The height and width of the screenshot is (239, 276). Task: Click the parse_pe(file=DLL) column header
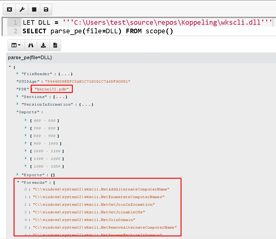(x=30, y=57)
